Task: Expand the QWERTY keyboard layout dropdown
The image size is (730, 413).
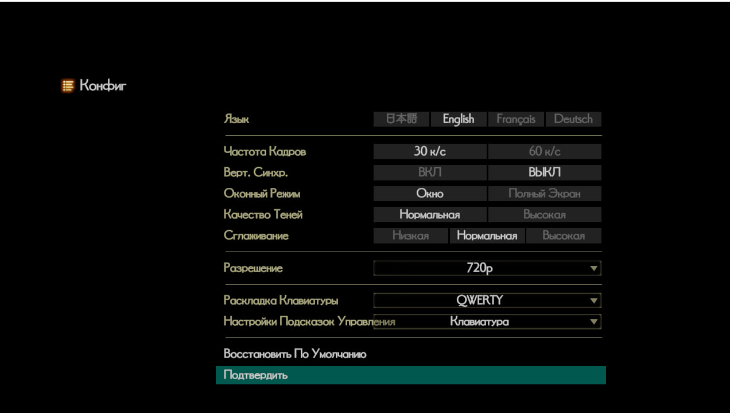Action: [487, 300]
